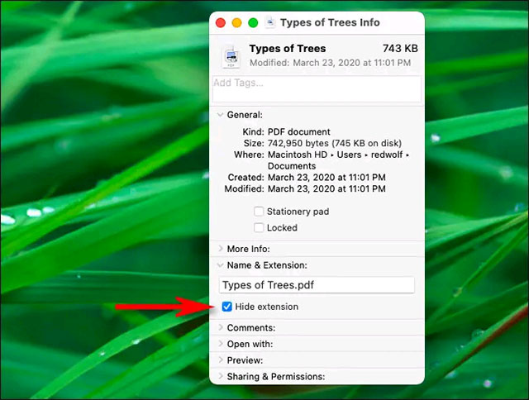Collapse the General section
The width and height of the screenshot is (529, 400).
pyautogui.click(x=221, y=115)
